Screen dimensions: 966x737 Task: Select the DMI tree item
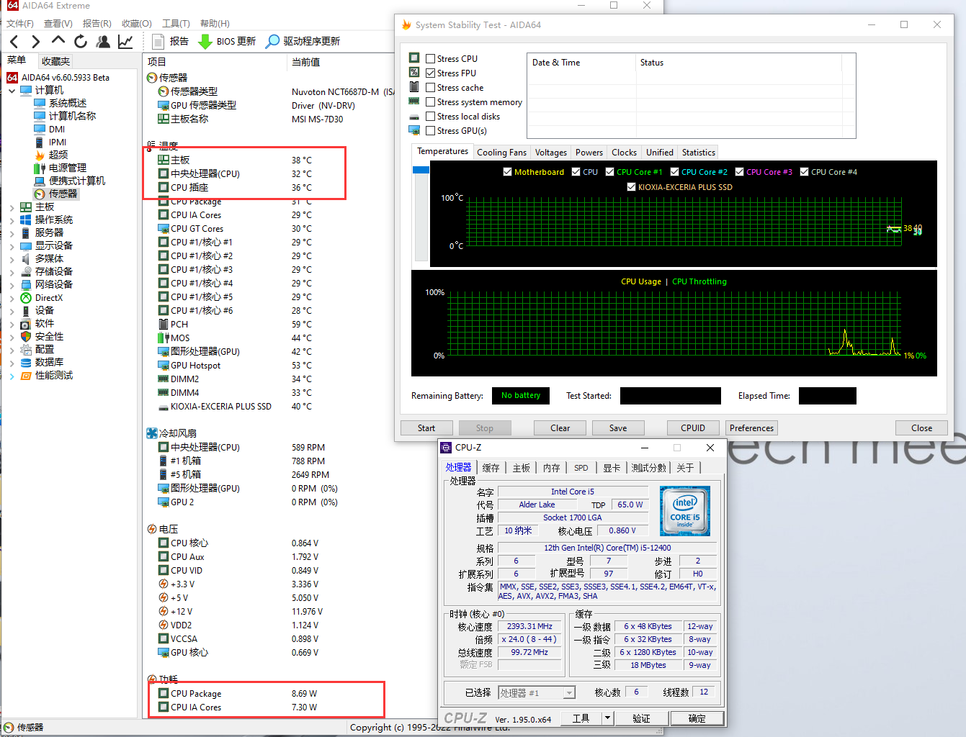(x=57, y=129)
